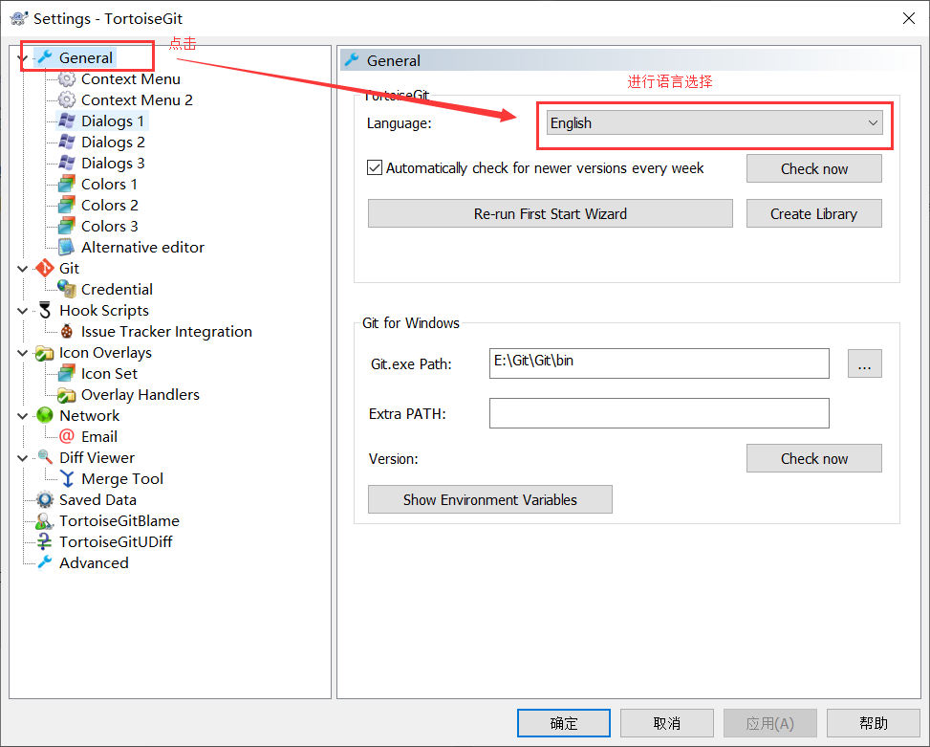930x747 pixels.
Task: Collapse the Network tree node
Action: (23, 416)
